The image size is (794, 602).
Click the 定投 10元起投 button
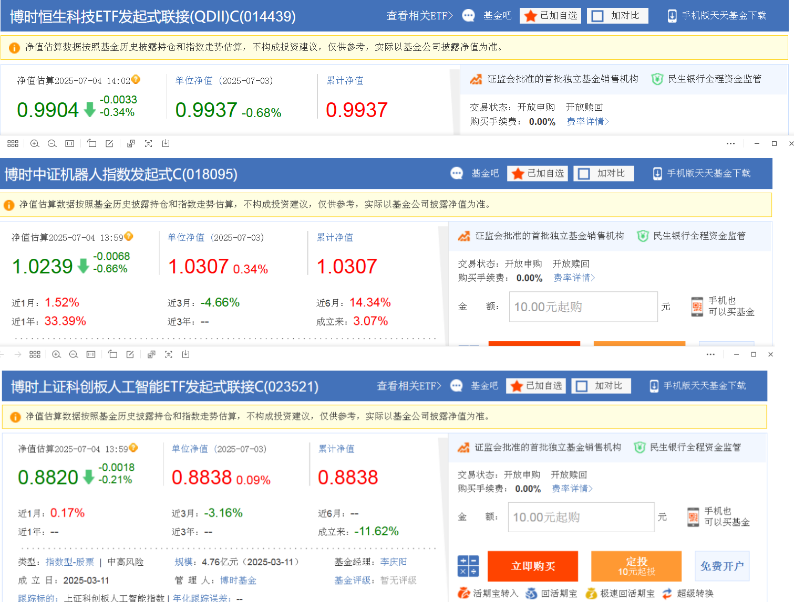pyautogui.click(x=636, y=566)
